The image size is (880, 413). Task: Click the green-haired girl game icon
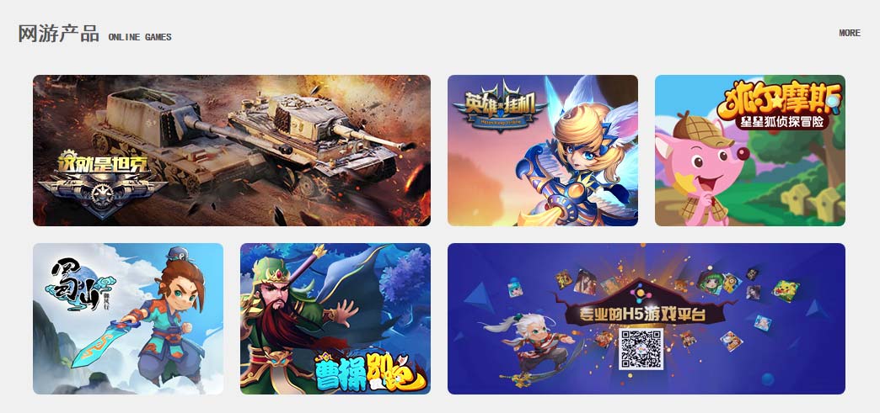tap(710, 283)
